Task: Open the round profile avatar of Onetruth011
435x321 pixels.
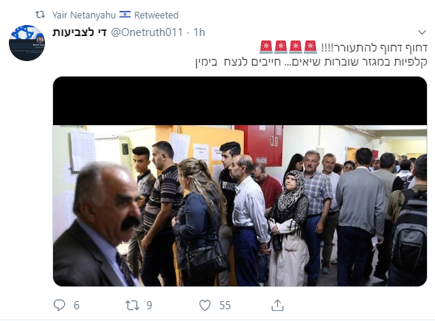Action: point(27,43)
